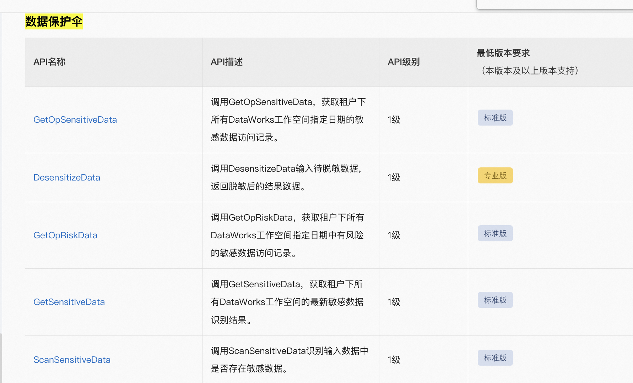Click the highlighted 数据保护伞 heading
Screen dimensions: 633x383
[x=54, y=22]
